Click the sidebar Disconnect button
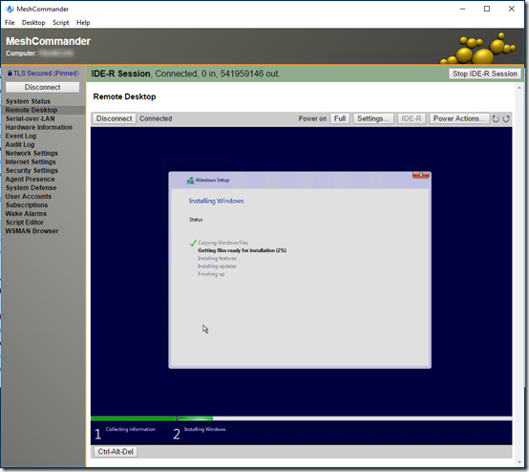The image size is (529, 472). (x=43, y=87)
